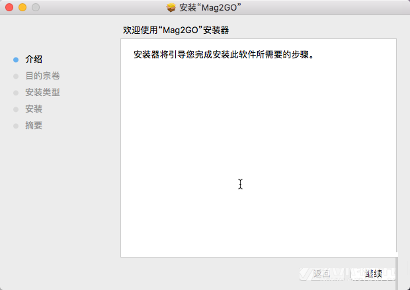Select the 安装类型 step in sidebar
Viewport: 410px width, 290px height.
point(42,93)
